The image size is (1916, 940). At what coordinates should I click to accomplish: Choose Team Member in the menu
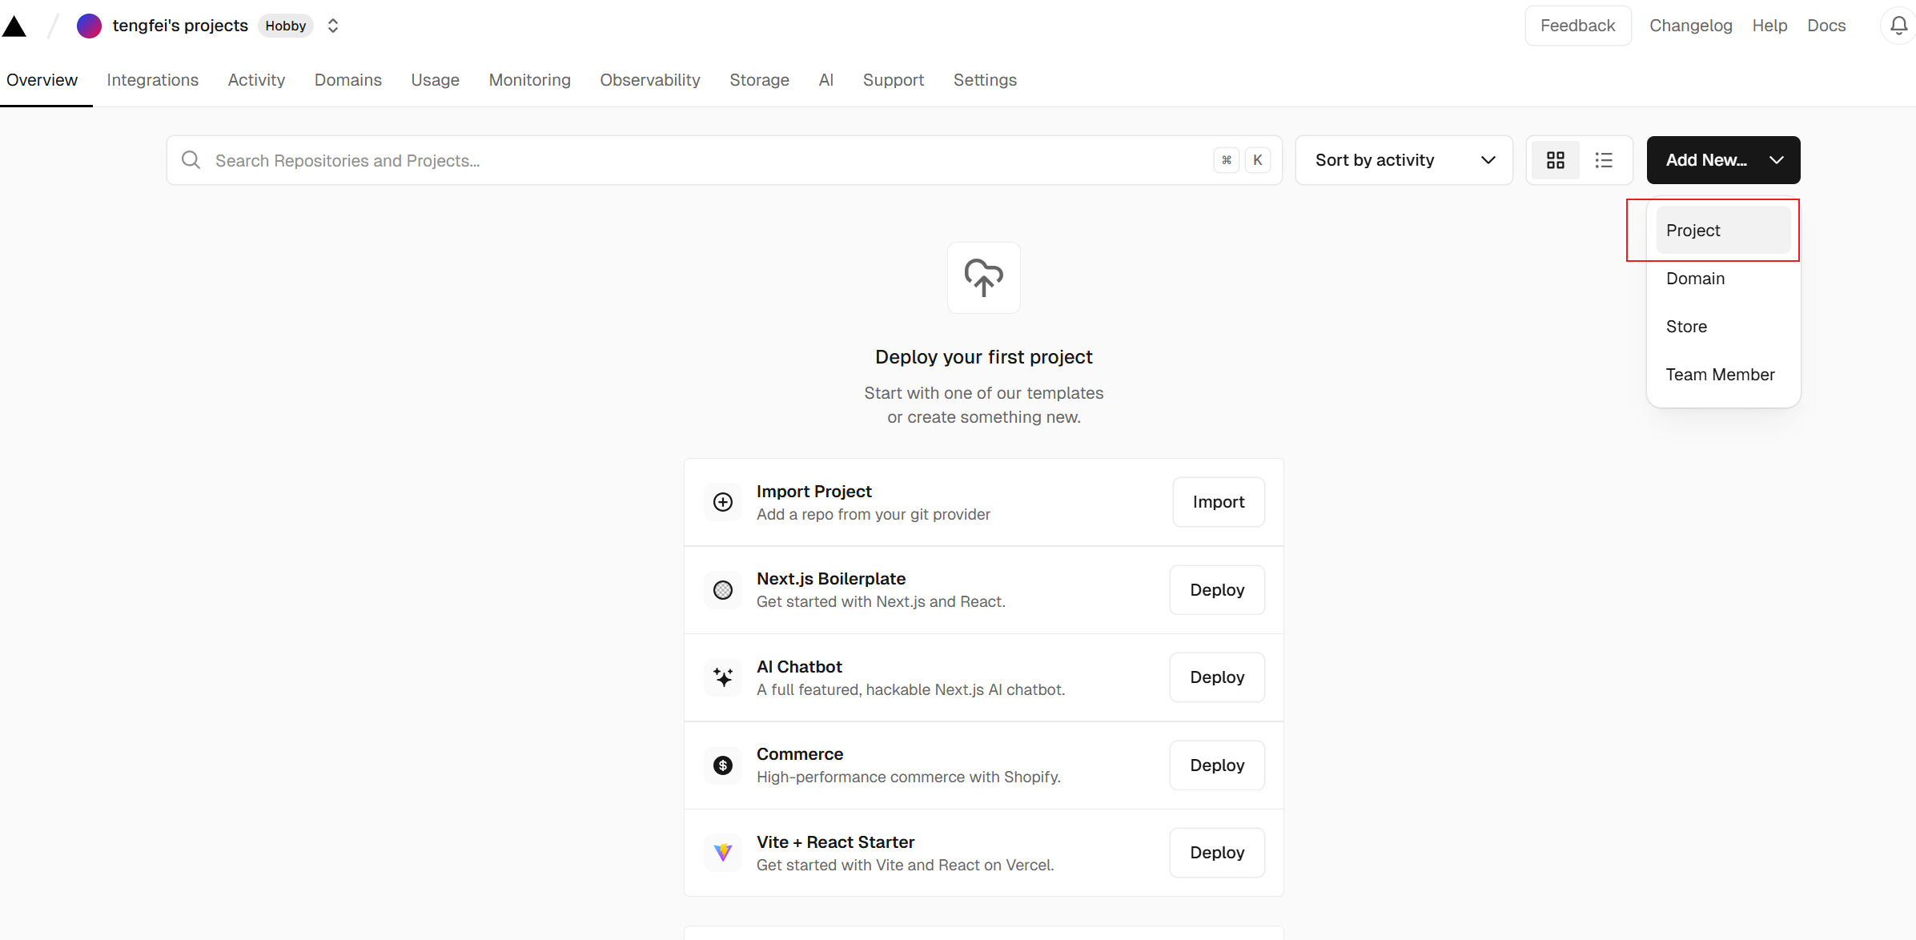click(1720, 375)
